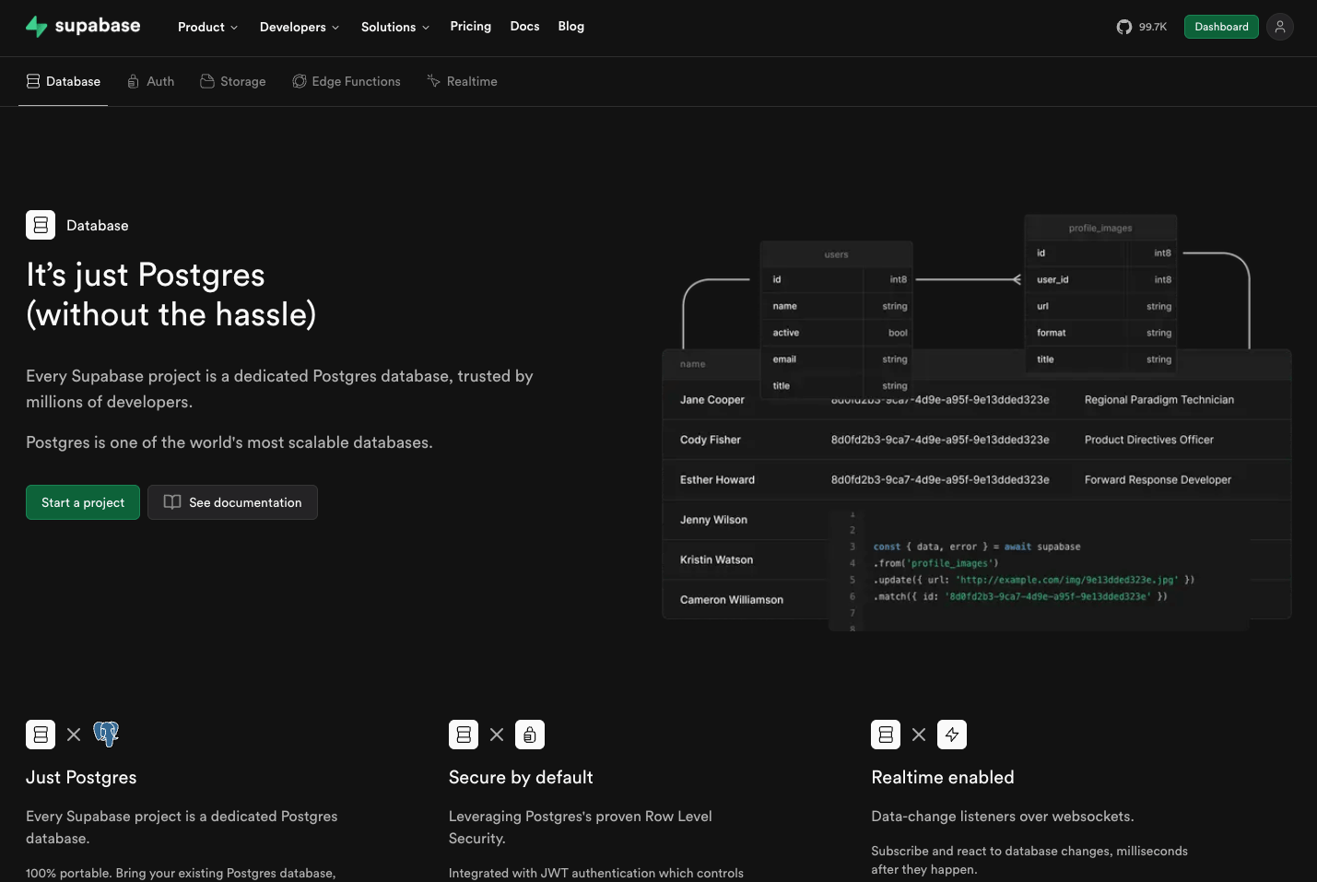This screenshot has height=882, width=1317.
Task: Click the Realtime wand icon
Action: coord(433,81)
